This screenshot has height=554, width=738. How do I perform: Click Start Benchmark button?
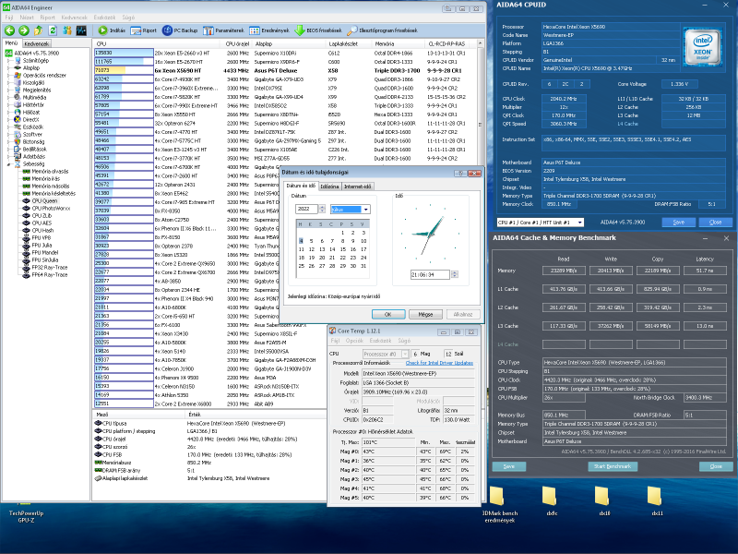coord(613,466)
